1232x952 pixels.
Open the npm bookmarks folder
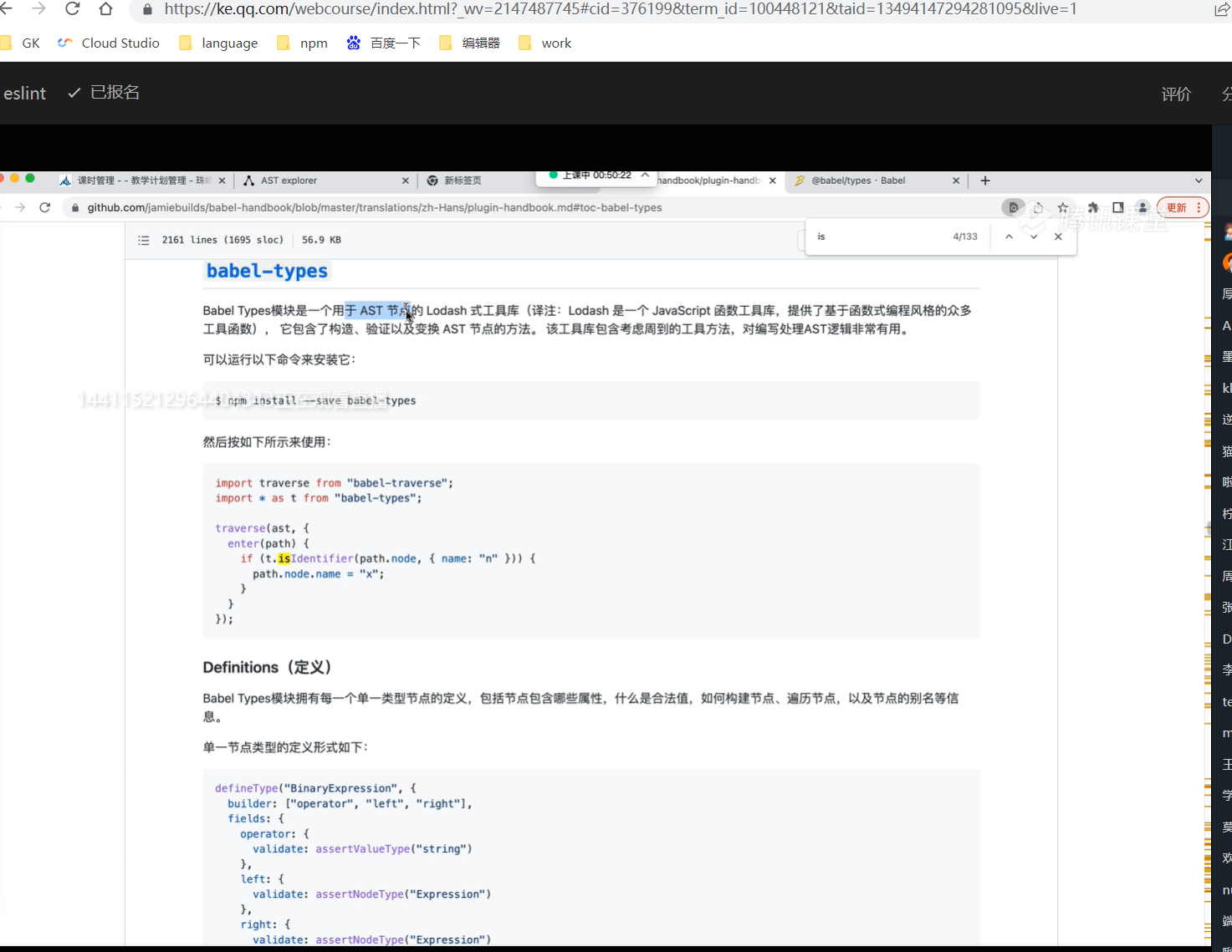[x=303, y=43]
